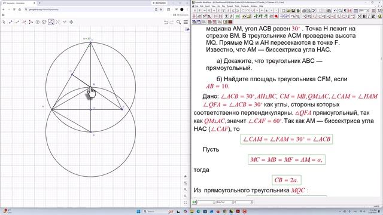
Task: Apply Italic with the I button
Action: (369, 16)
